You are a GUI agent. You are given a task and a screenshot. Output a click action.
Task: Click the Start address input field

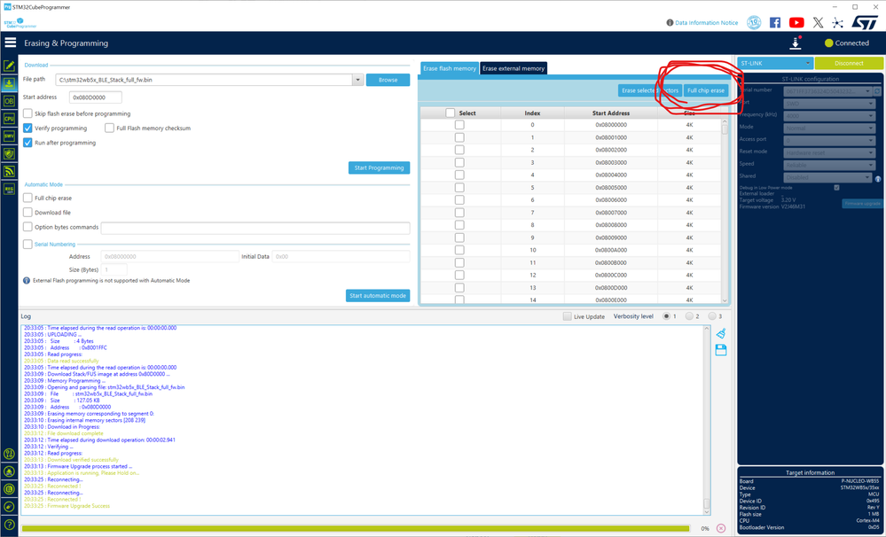pyautogui.click(x=96, y=97)
